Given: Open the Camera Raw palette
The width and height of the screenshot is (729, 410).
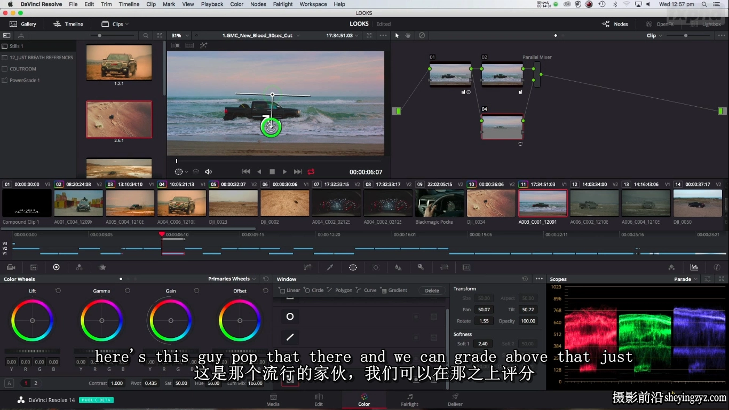Looking at the screenshot, I should [11, 267].
